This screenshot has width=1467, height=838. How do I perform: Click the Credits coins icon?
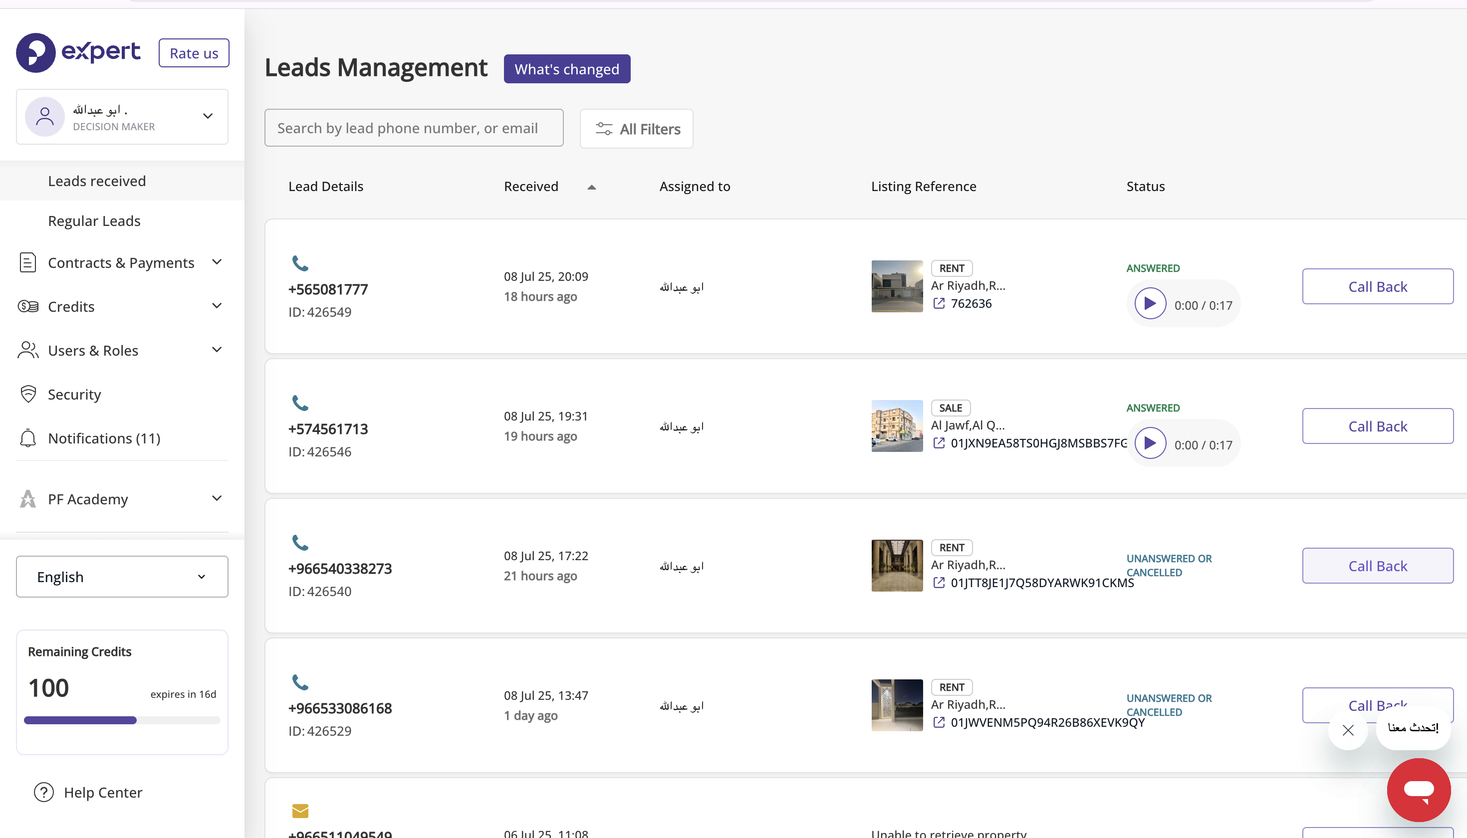pos(27,306)
